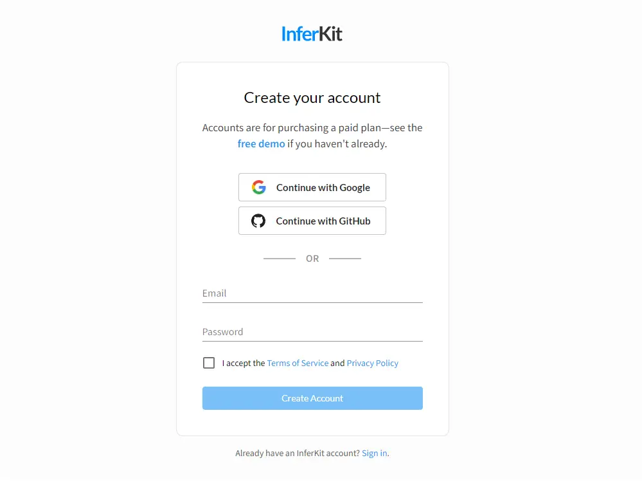The height and width of the screenshot is (487, 642).
Task: Click the Create your account heading
Action: [312, 97]
